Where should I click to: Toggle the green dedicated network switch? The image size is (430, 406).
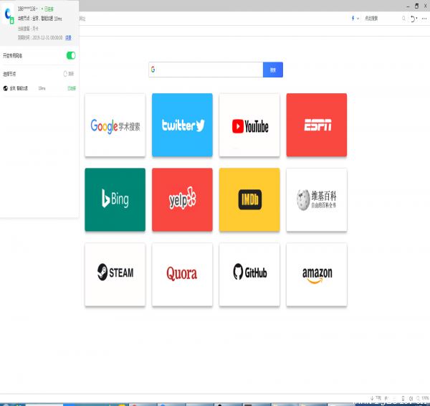[x=71, y=55]
